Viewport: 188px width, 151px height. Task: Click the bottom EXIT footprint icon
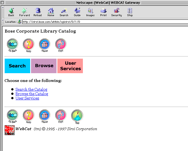pyautogui.click(x=61, y=116)
